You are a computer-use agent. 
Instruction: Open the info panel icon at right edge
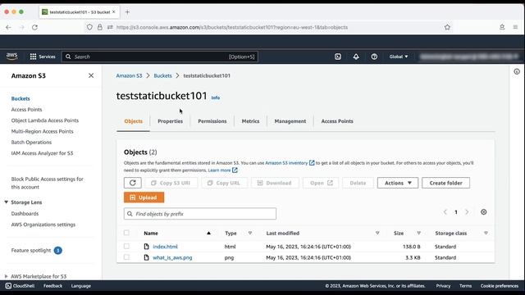[x=517, y=71]
